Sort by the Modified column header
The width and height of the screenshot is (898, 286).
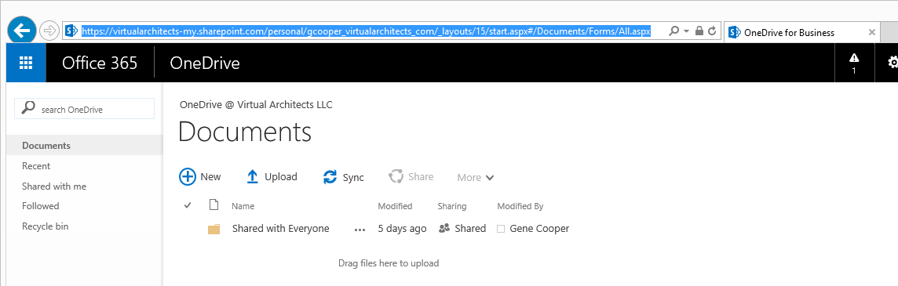pyautogui.click(x=395, y=206)
